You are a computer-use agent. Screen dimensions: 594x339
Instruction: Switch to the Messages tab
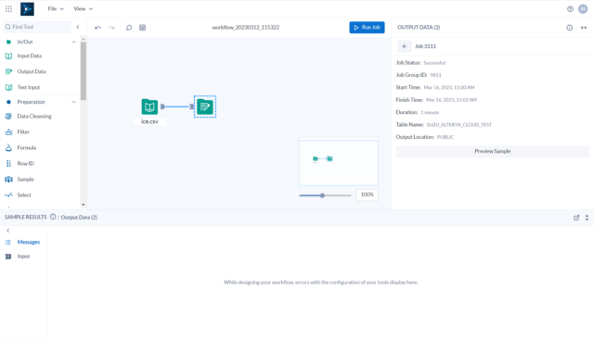[28, 242]
